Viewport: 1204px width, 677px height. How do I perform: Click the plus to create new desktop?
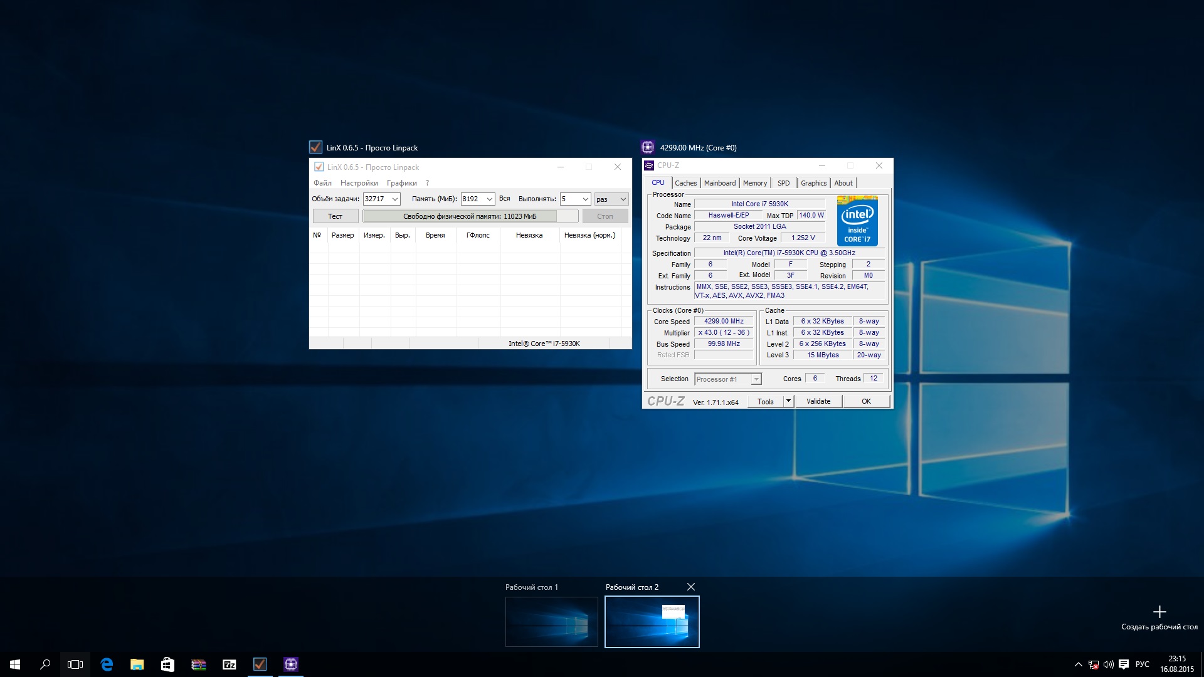[x=1159, y=612]
